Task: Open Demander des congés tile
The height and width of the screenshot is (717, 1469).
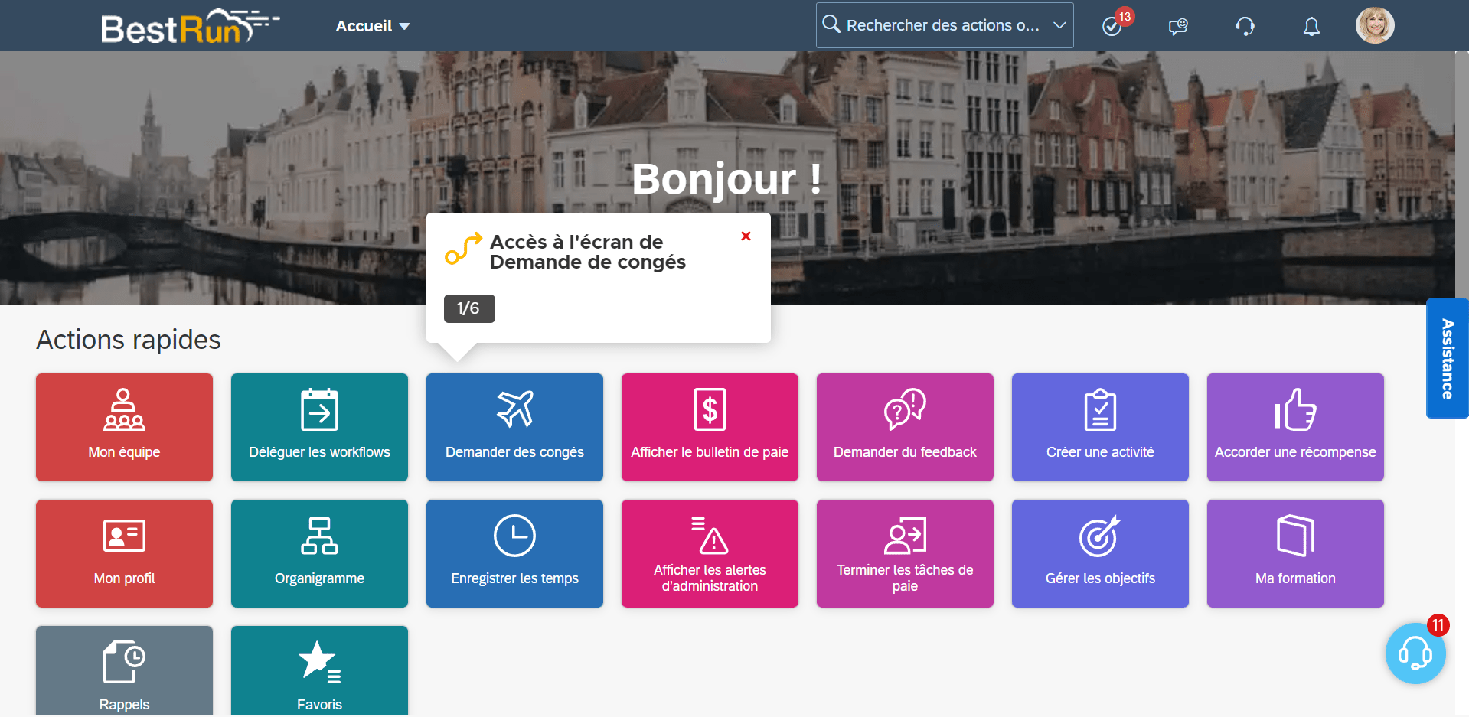Action: click(x=514, y=427)
